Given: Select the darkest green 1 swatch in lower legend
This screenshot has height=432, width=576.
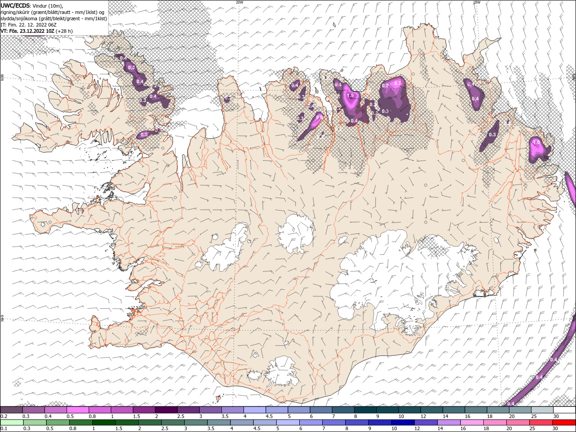Looking at the screenshot, I should coord(103,423).
